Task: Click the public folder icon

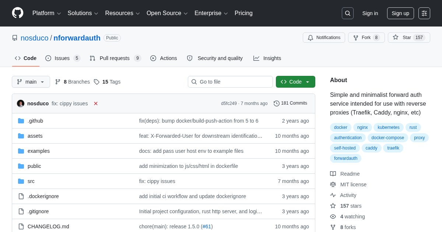Action: [x=21, y=166]
